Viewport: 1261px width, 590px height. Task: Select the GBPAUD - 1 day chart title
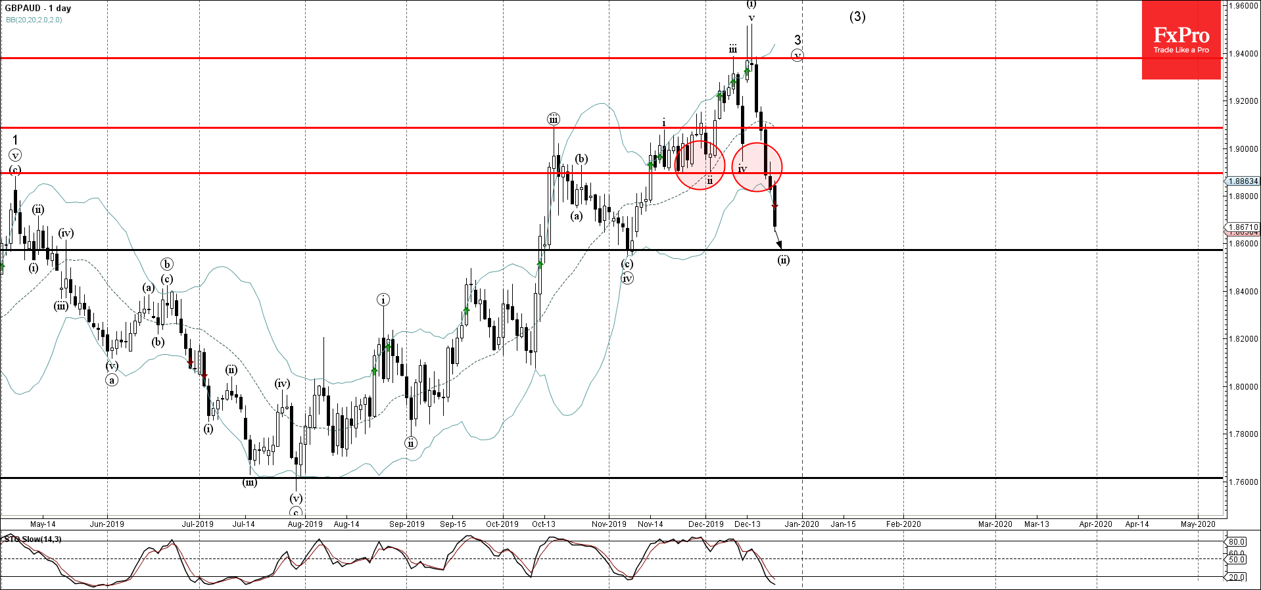click(x=38, y=9)
